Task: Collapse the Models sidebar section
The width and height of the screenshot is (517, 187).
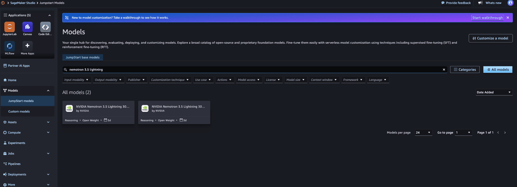Action: (x=48, y=91)
